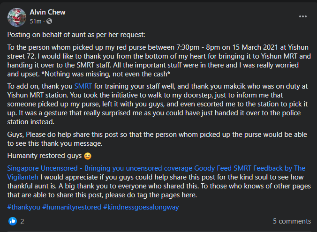
Task: Click the smiling emoji after 'Humanity restored guys'
Action: coord(88,156)
